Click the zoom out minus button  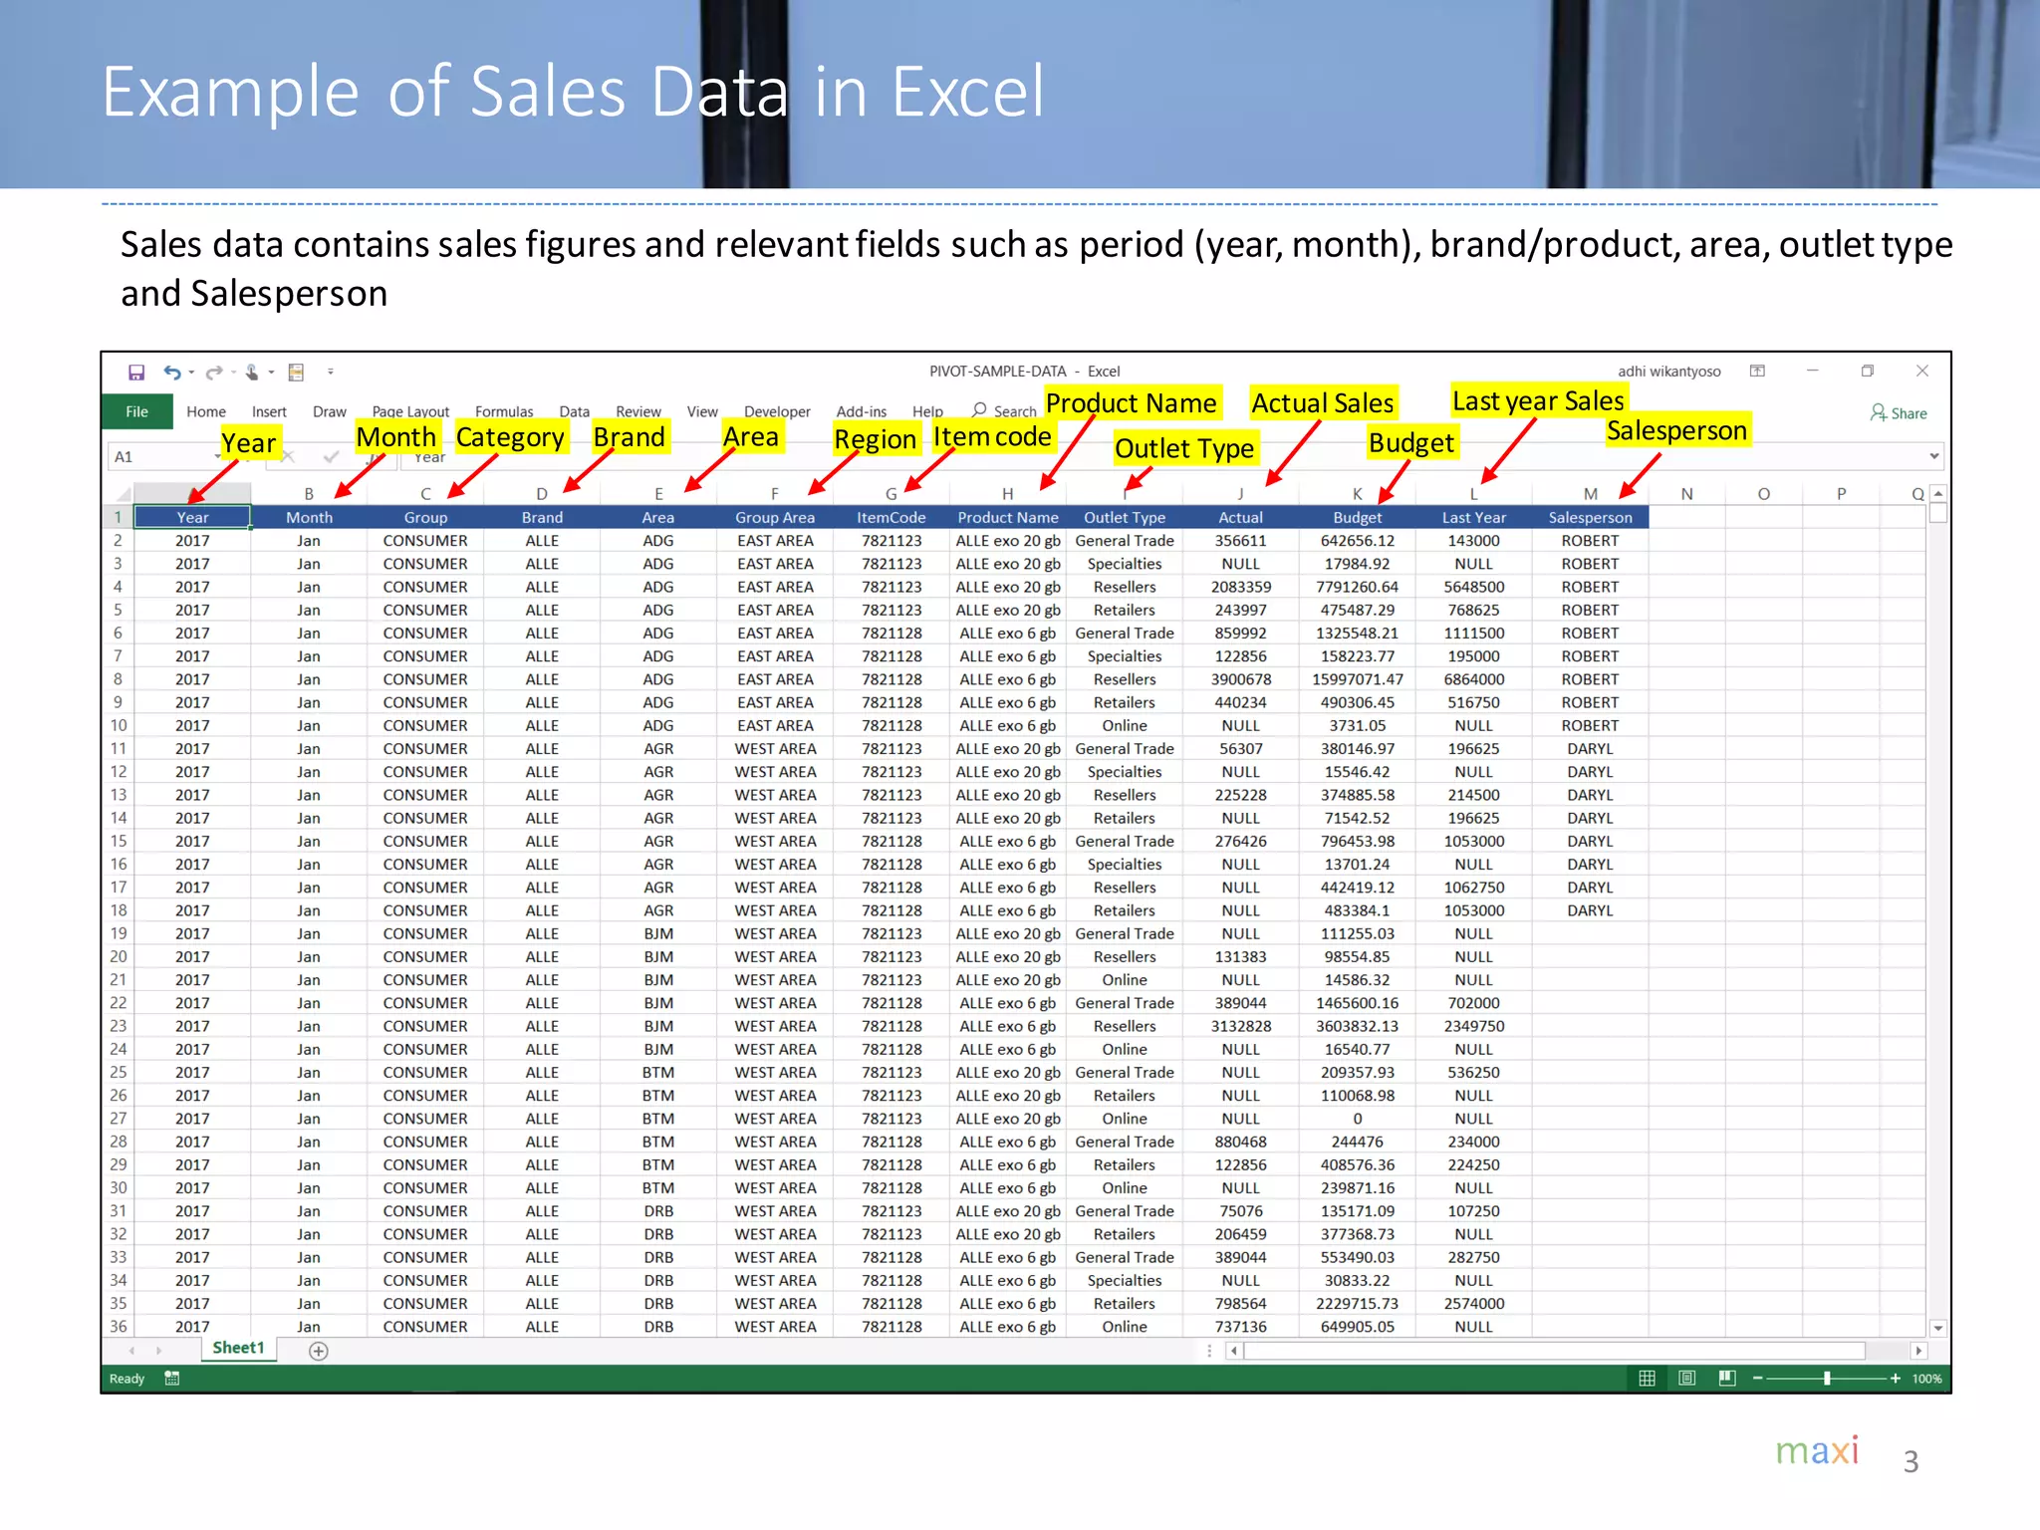pos(1758,1379)
